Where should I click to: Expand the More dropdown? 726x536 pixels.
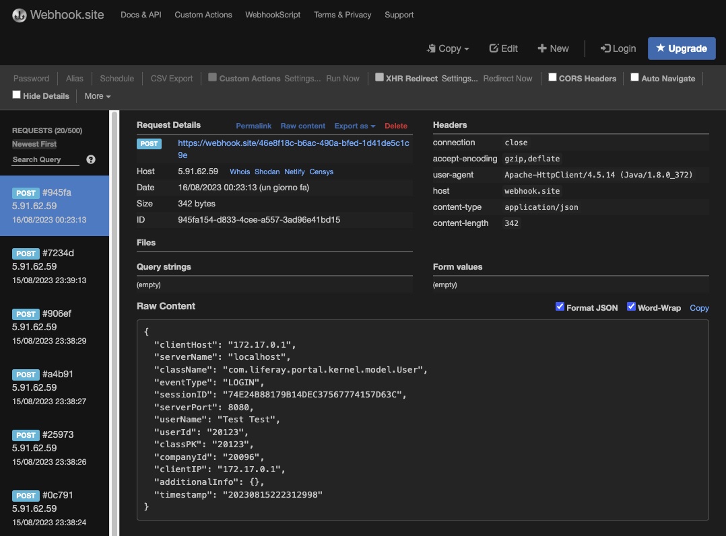[x=97, y=96]
